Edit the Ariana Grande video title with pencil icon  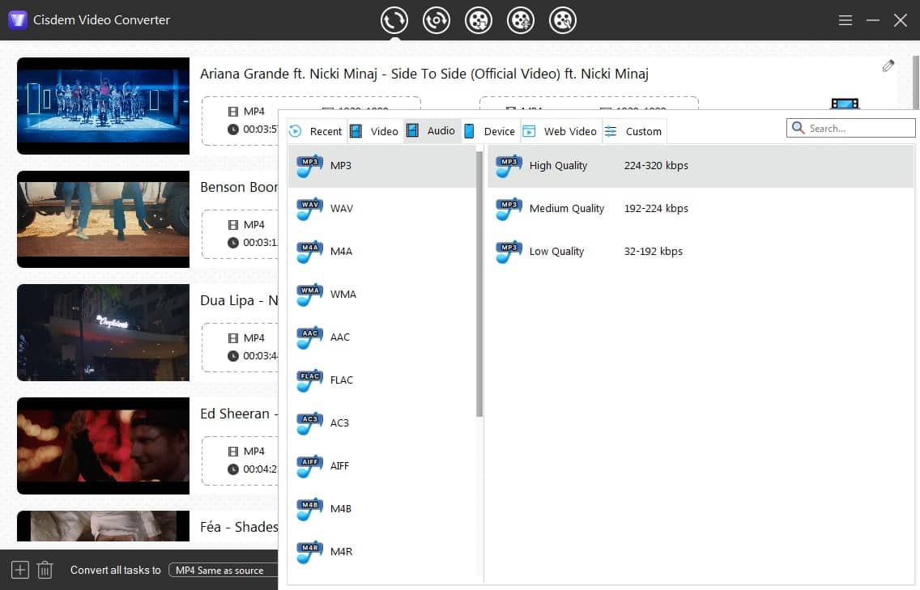pos(888,65)
